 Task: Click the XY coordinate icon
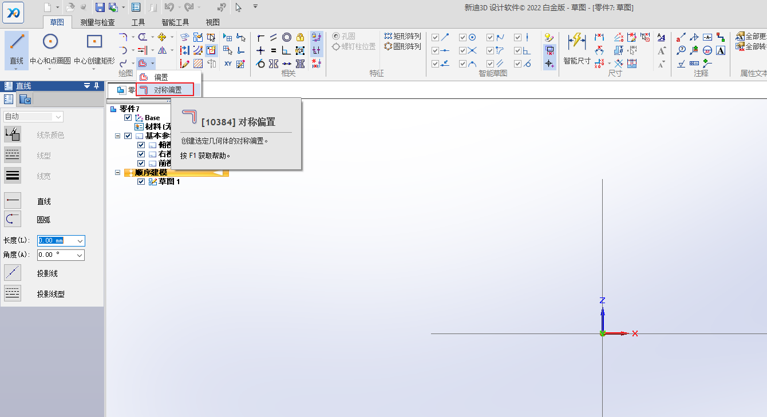click(x=228, y=63)
